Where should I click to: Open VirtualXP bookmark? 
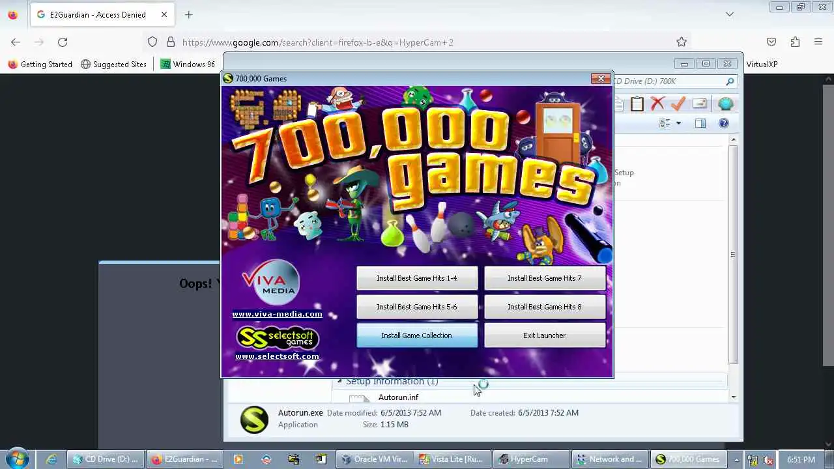click(762, 64)
